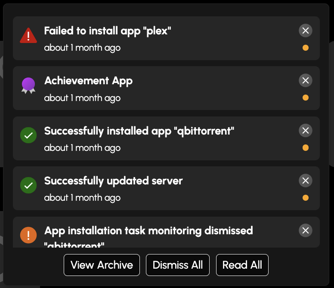Dismiss the qbittorrent installed notification

click(x=306, y=131)
